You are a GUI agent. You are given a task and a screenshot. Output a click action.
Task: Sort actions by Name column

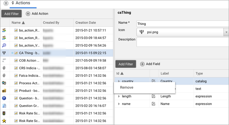(18, 22)
